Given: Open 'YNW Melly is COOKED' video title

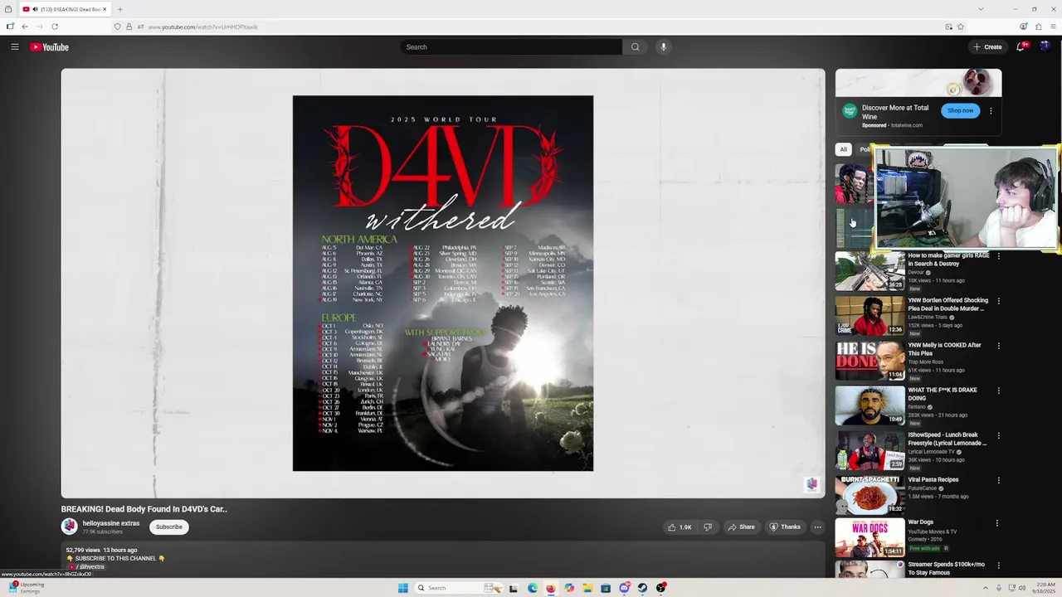Looking at the screenshot, I should click(x=944, y=349).
